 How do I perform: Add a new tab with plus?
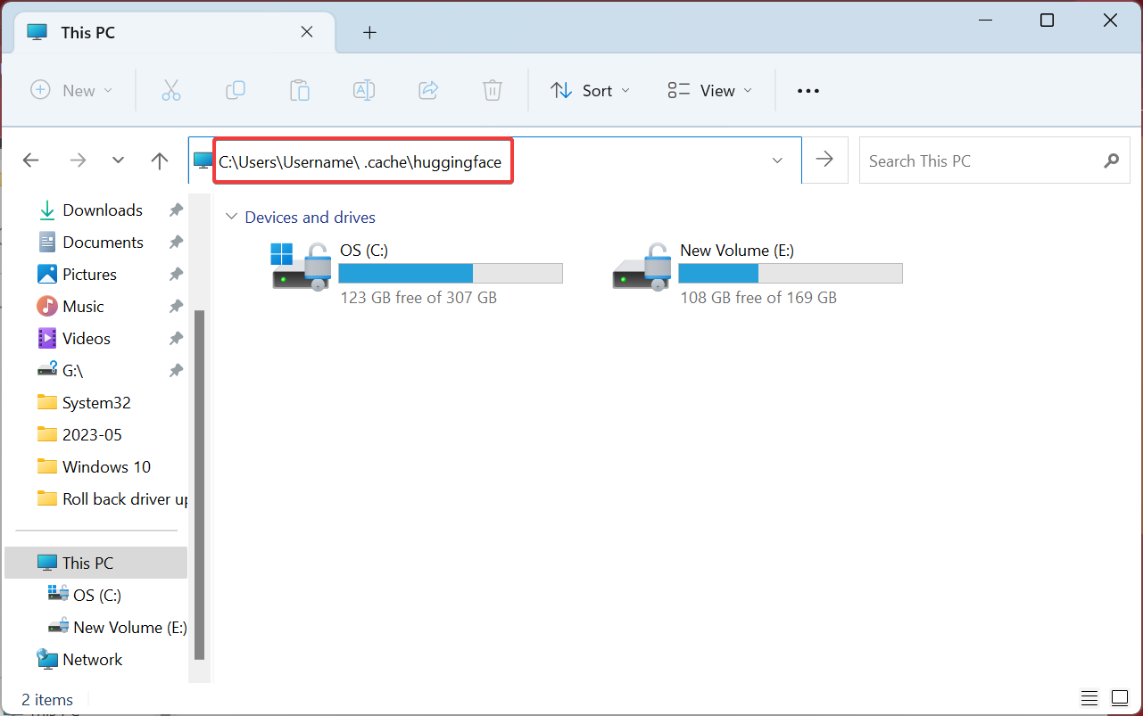(369, 32)
